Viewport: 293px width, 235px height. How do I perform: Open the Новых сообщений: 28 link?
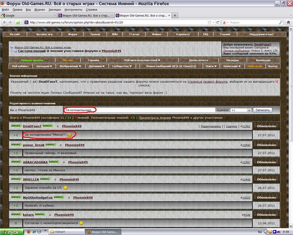click(x=171, y=66)
